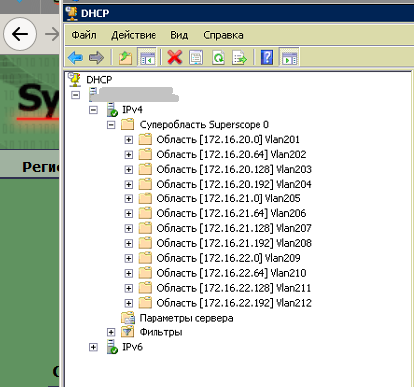
Task: Click the green Refresh icon
Action: 218,58
